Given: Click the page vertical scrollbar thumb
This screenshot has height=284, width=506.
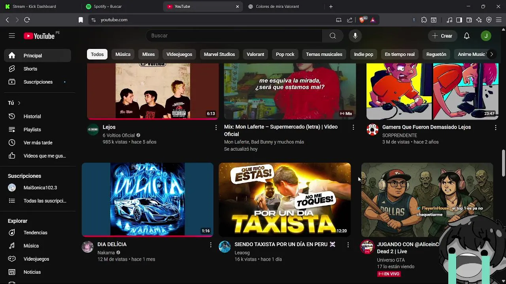Looking at the screenshot, I should [503, 163].
